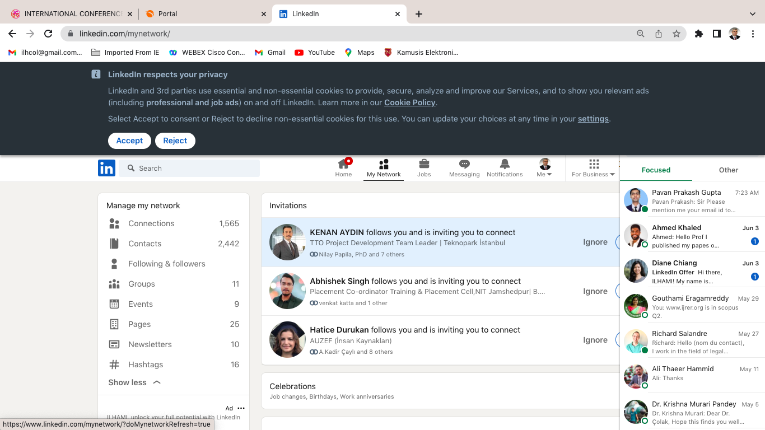The width and height of the screenshot is (765, 430).
Task: Switch to the Focused messages tab
Action: pyautogui.click(x=656, y=170)
